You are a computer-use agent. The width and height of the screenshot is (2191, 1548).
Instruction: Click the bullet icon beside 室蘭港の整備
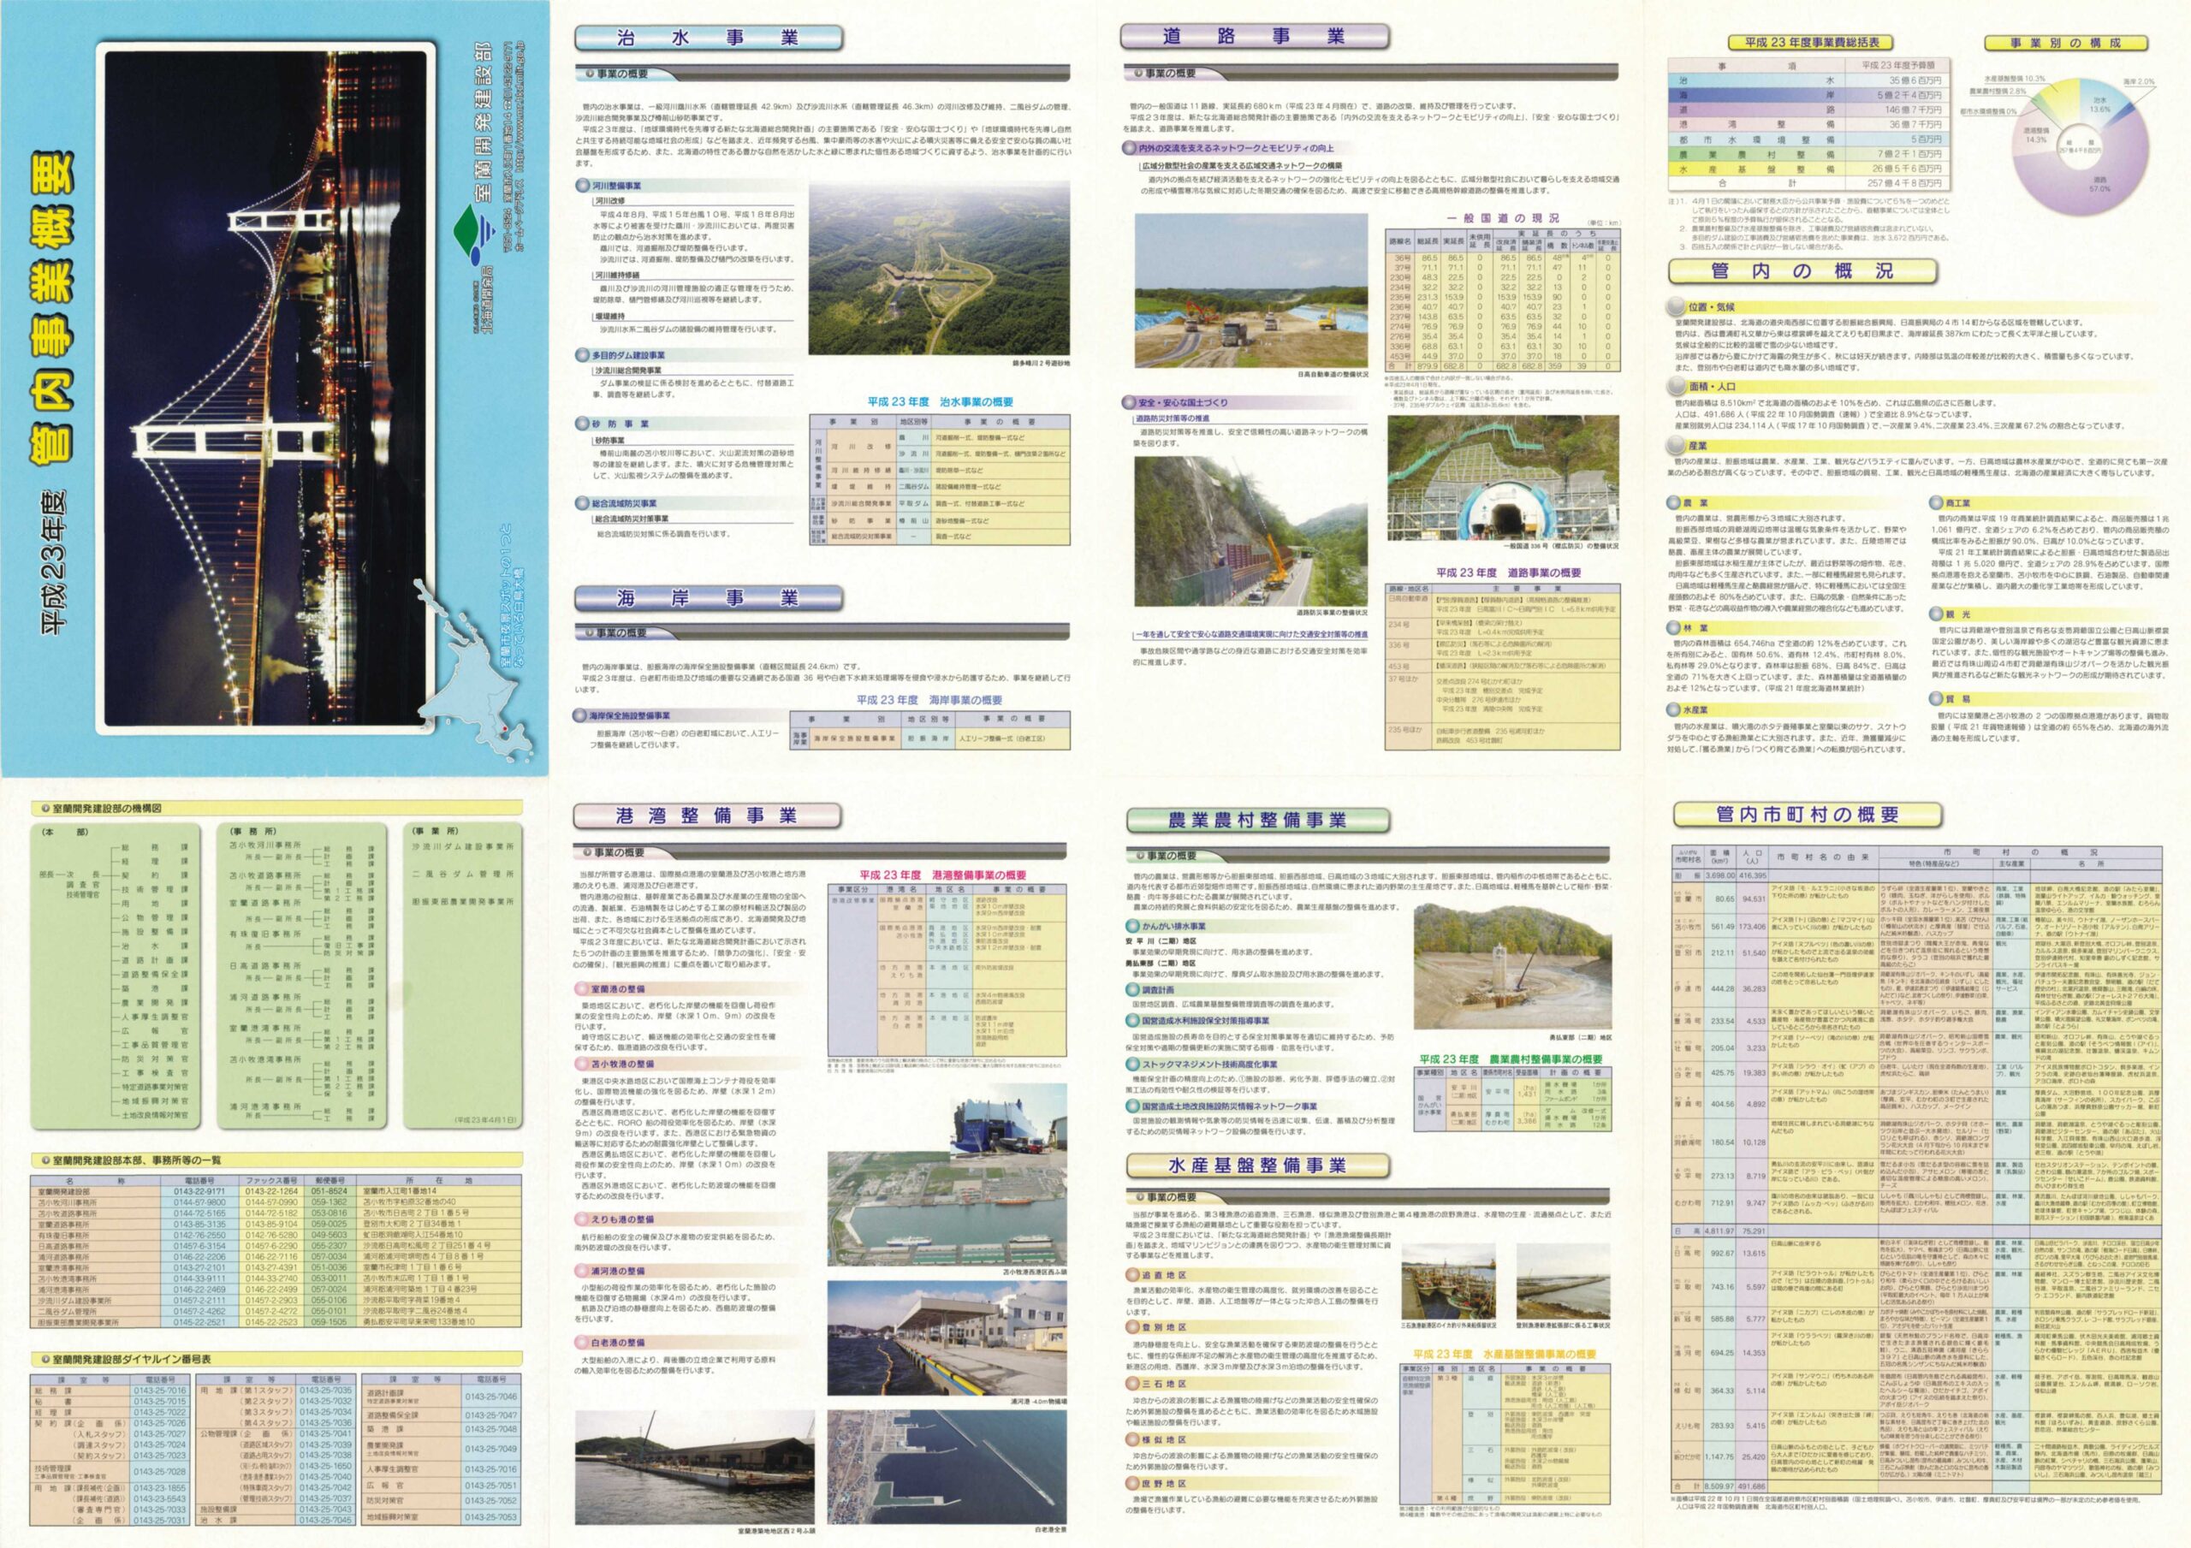(580, 990)
